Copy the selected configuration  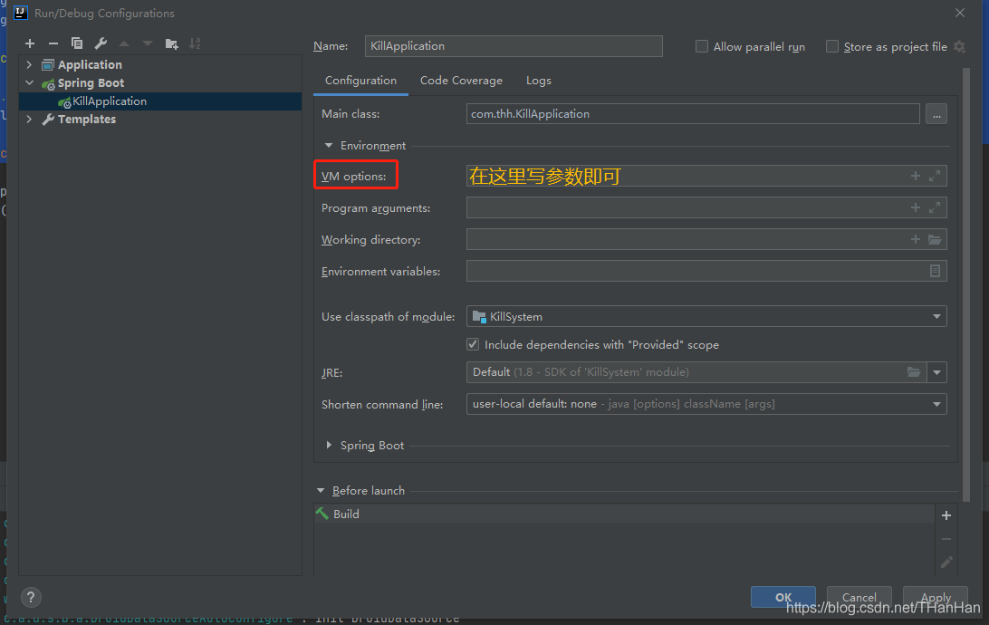coord(77,43)
